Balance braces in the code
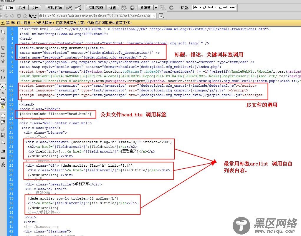The height and width of the screenshot is (236, 301). point(3,77)
